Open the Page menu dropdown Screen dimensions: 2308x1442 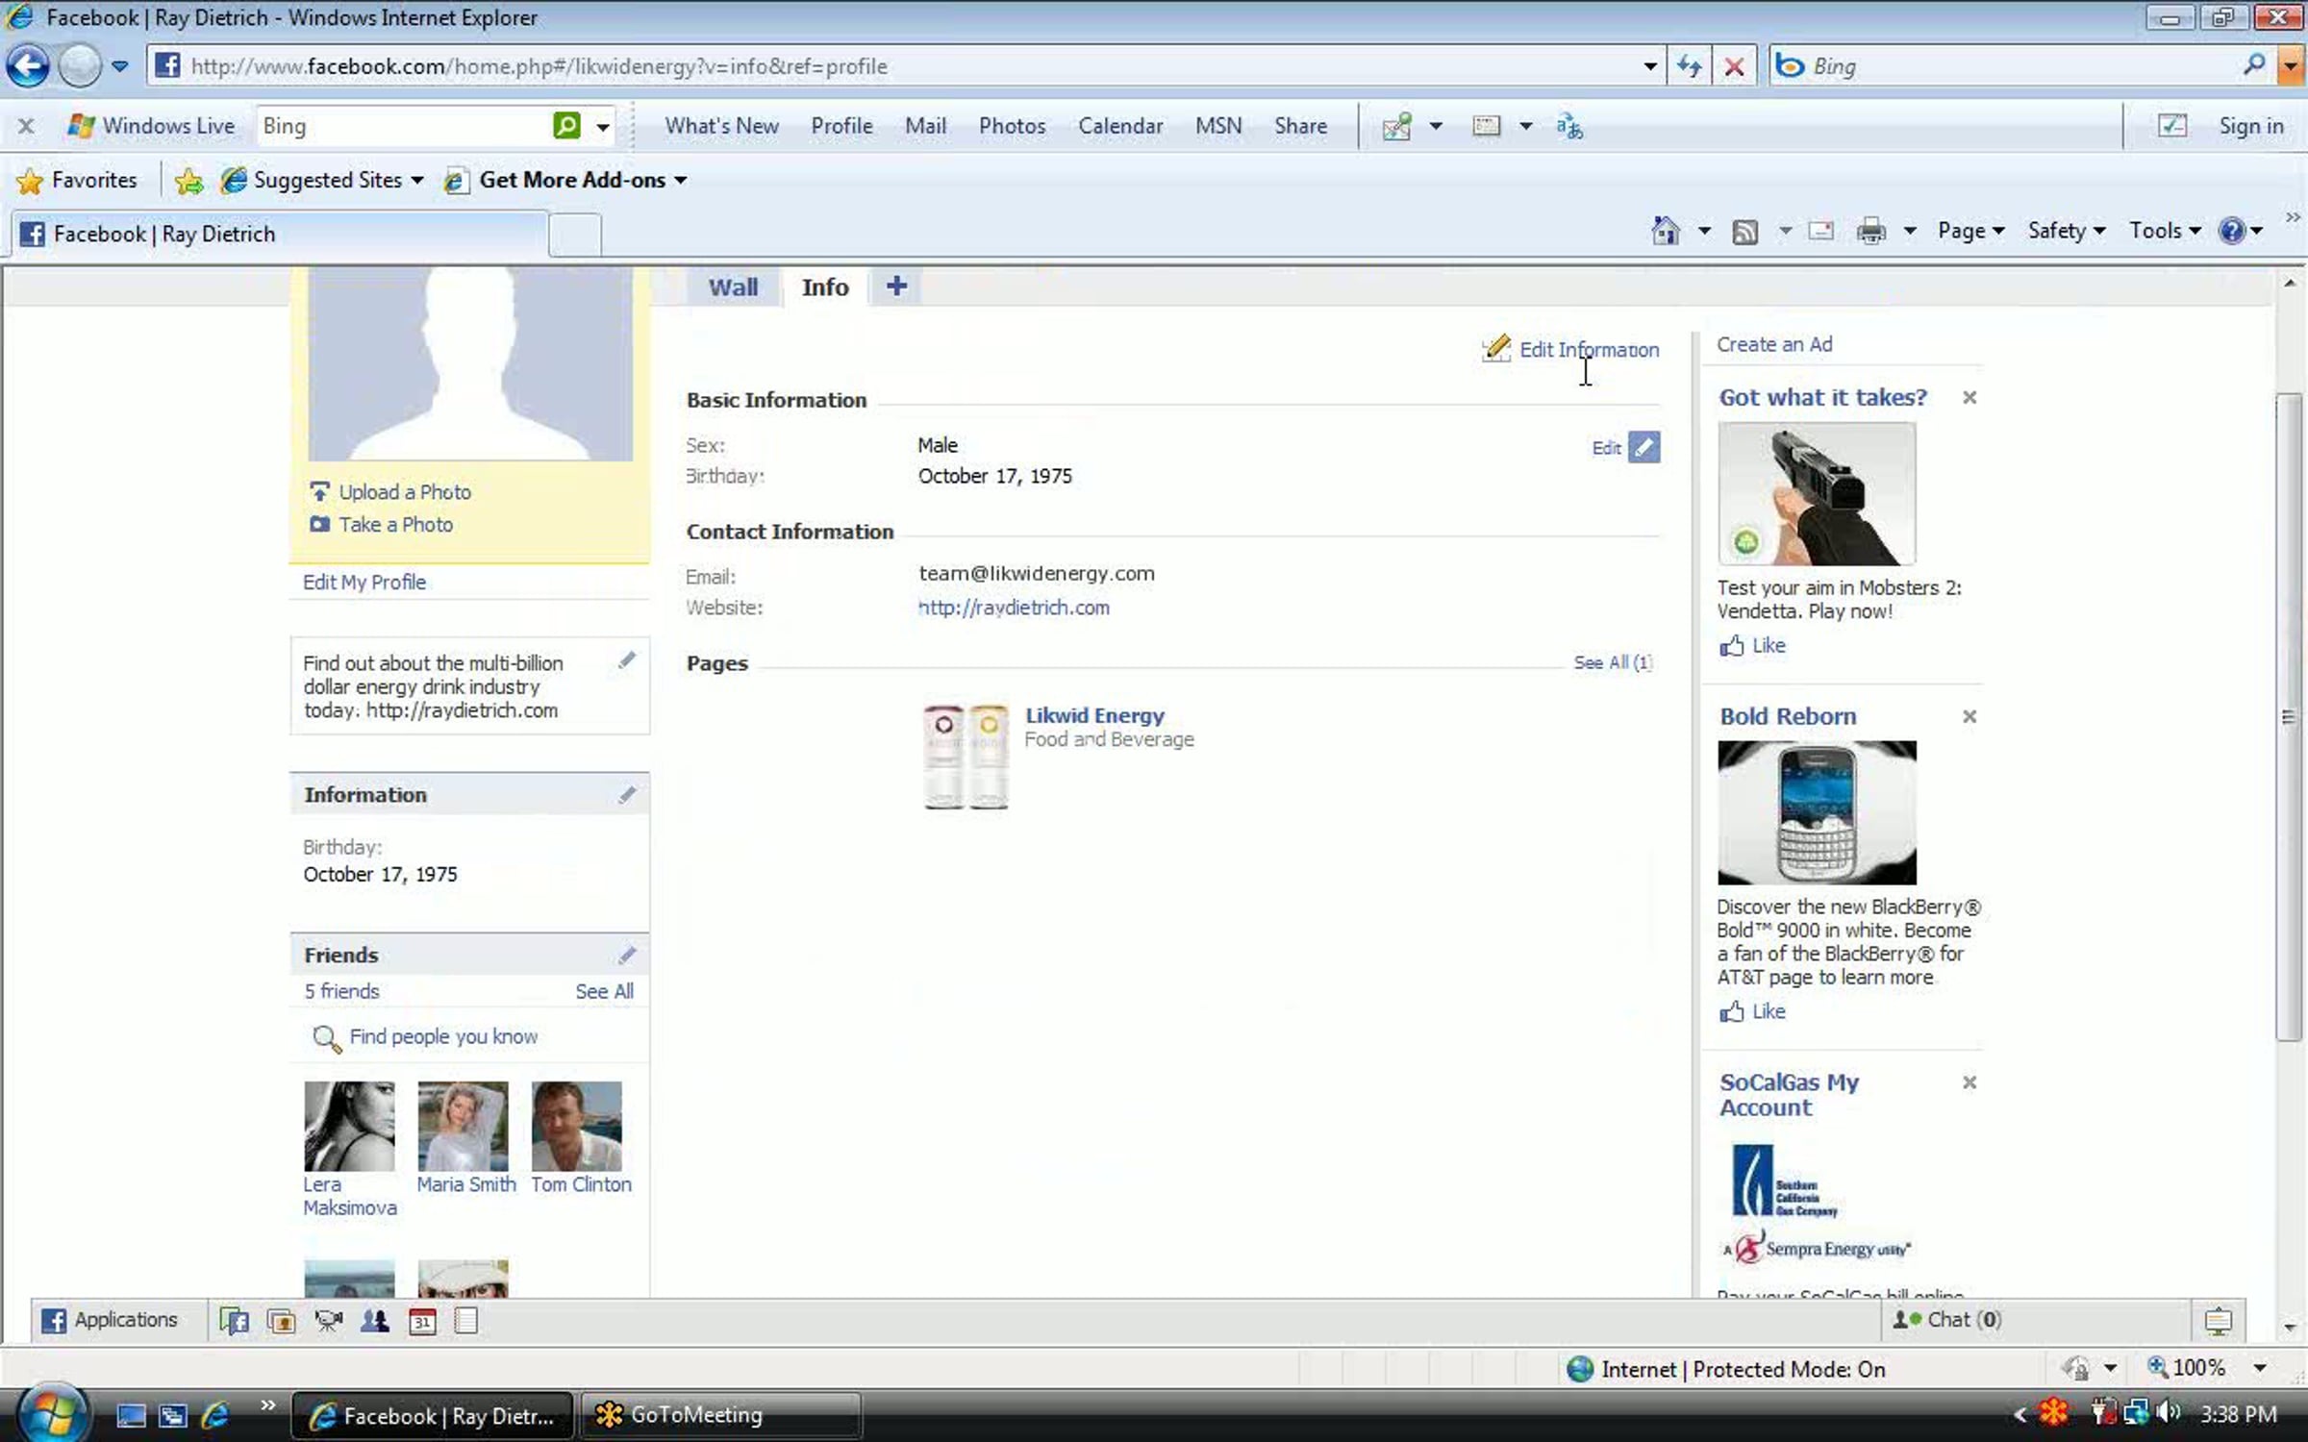pyautogui.click(x=1970, y=231)
